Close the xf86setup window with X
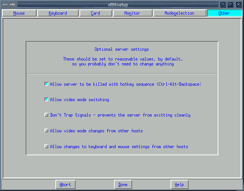244x191 pixels. [238, 5]
